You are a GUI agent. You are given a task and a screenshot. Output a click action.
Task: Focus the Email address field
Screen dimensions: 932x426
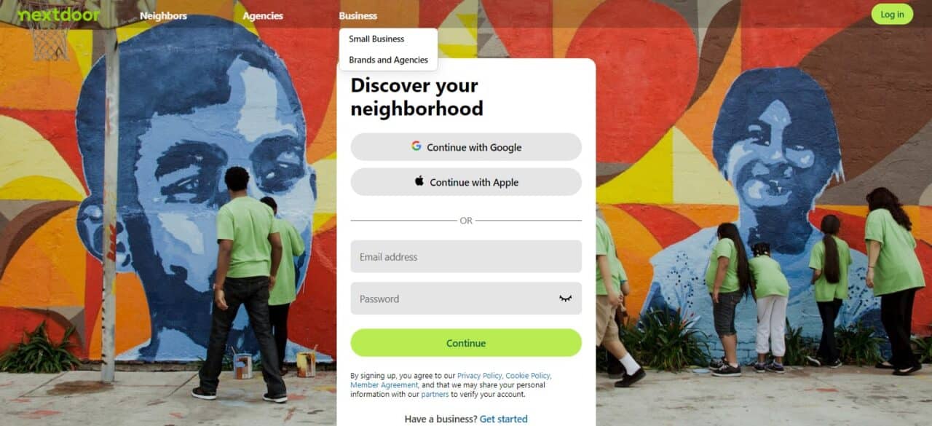[466, 256]
